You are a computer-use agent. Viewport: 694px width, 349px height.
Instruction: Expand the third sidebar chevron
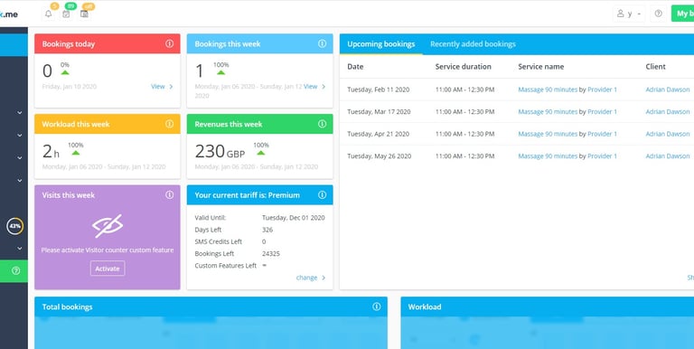click(x=20, y=157)
